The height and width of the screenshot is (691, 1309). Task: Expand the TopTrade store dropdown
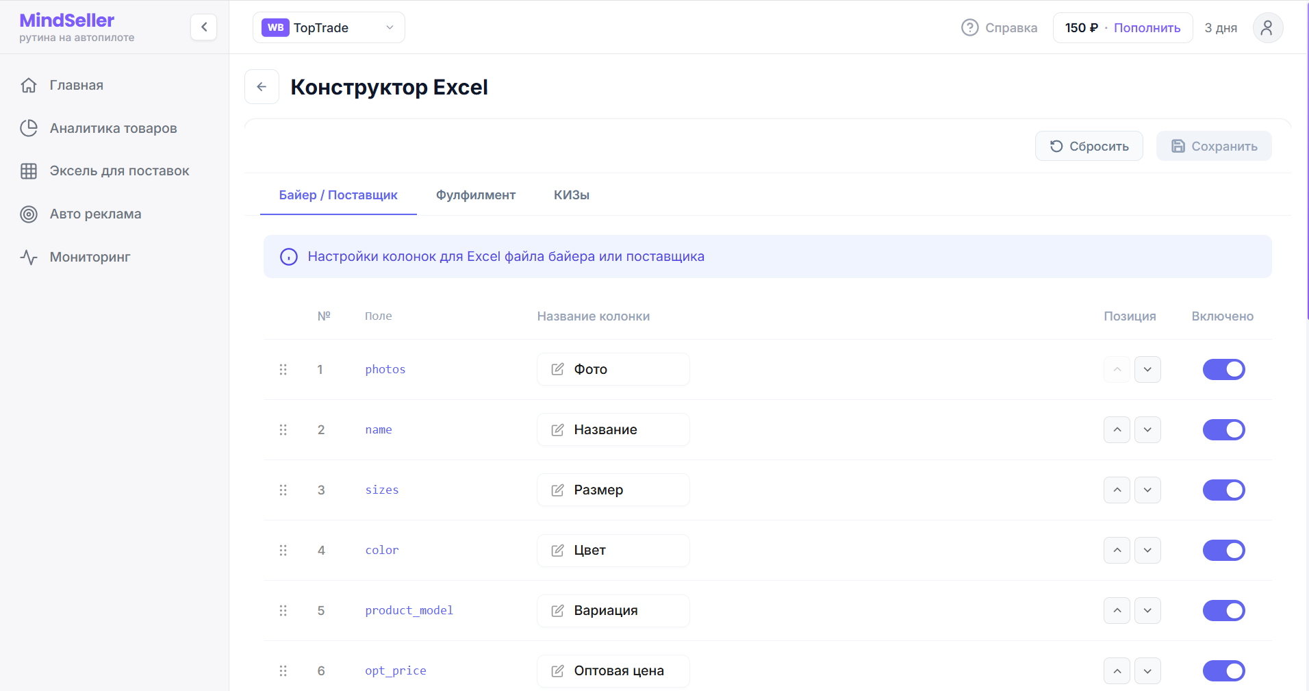click(329, 27)
